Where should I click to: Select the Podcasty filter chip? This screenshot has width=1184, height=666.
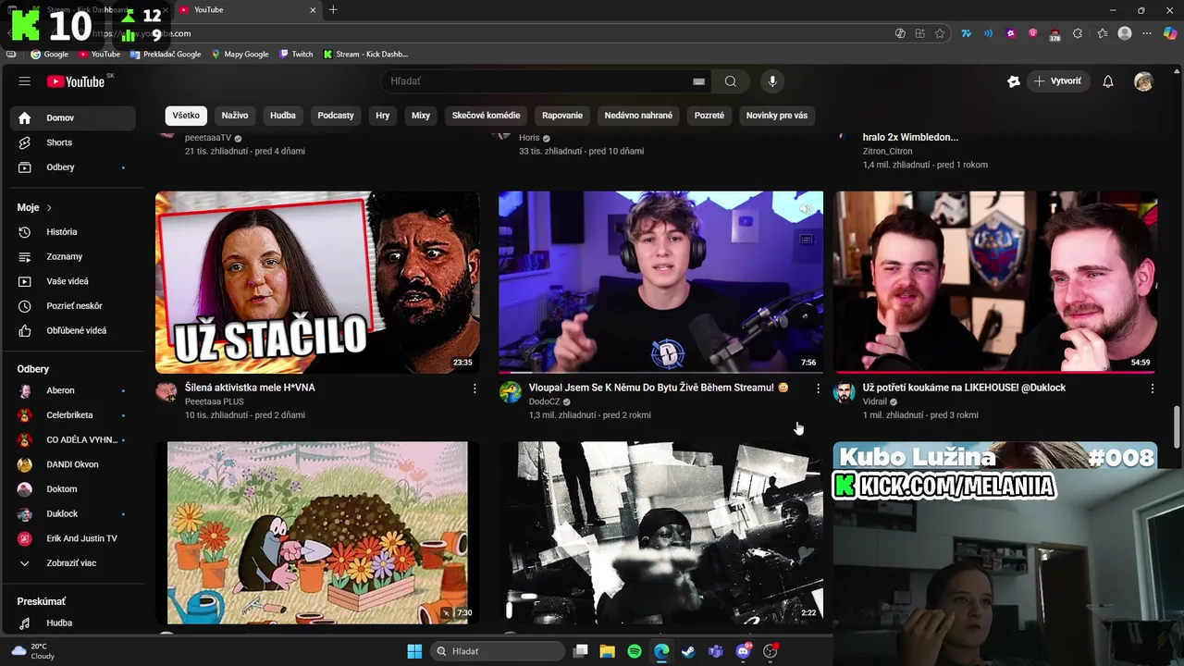(336, 116)
